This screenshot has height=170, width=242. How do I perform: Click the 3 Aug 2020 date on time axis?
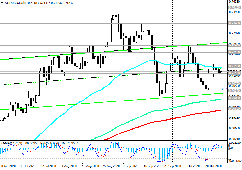click(69, 166)
